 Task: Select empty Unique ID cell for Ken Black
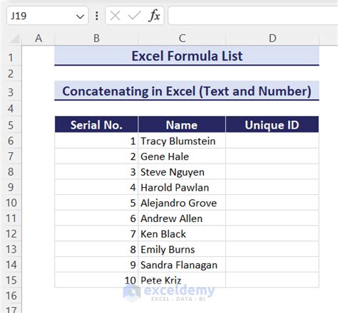pyautogui.click(x=272, y=234)
